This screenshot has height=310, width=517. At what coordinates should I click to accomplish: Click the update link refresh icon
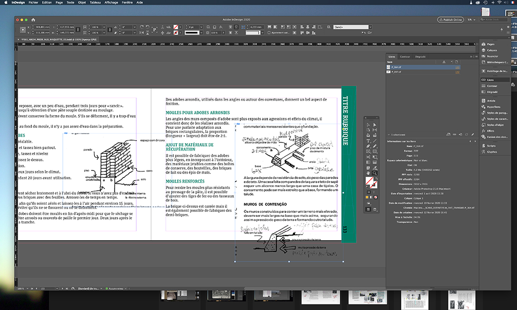[466, 135]
